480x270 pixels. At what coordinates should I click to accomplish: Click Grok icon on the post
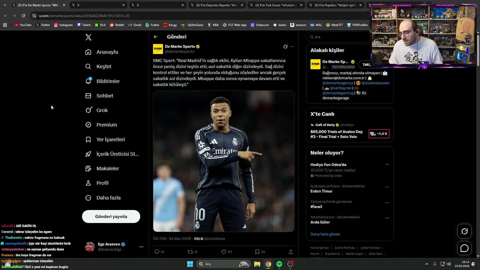(x=285, y=46)
